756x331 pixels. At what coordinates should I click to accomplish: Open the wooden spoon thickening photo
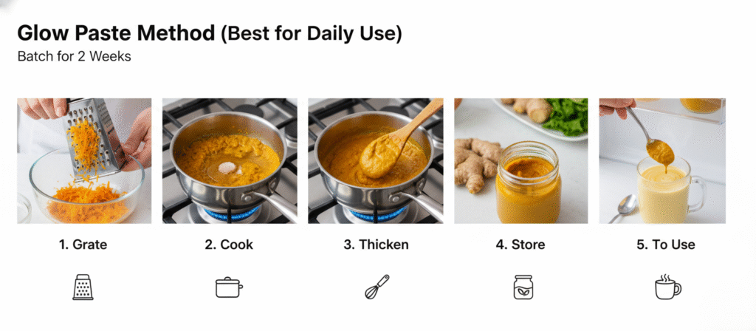click(x=376, y=160)
